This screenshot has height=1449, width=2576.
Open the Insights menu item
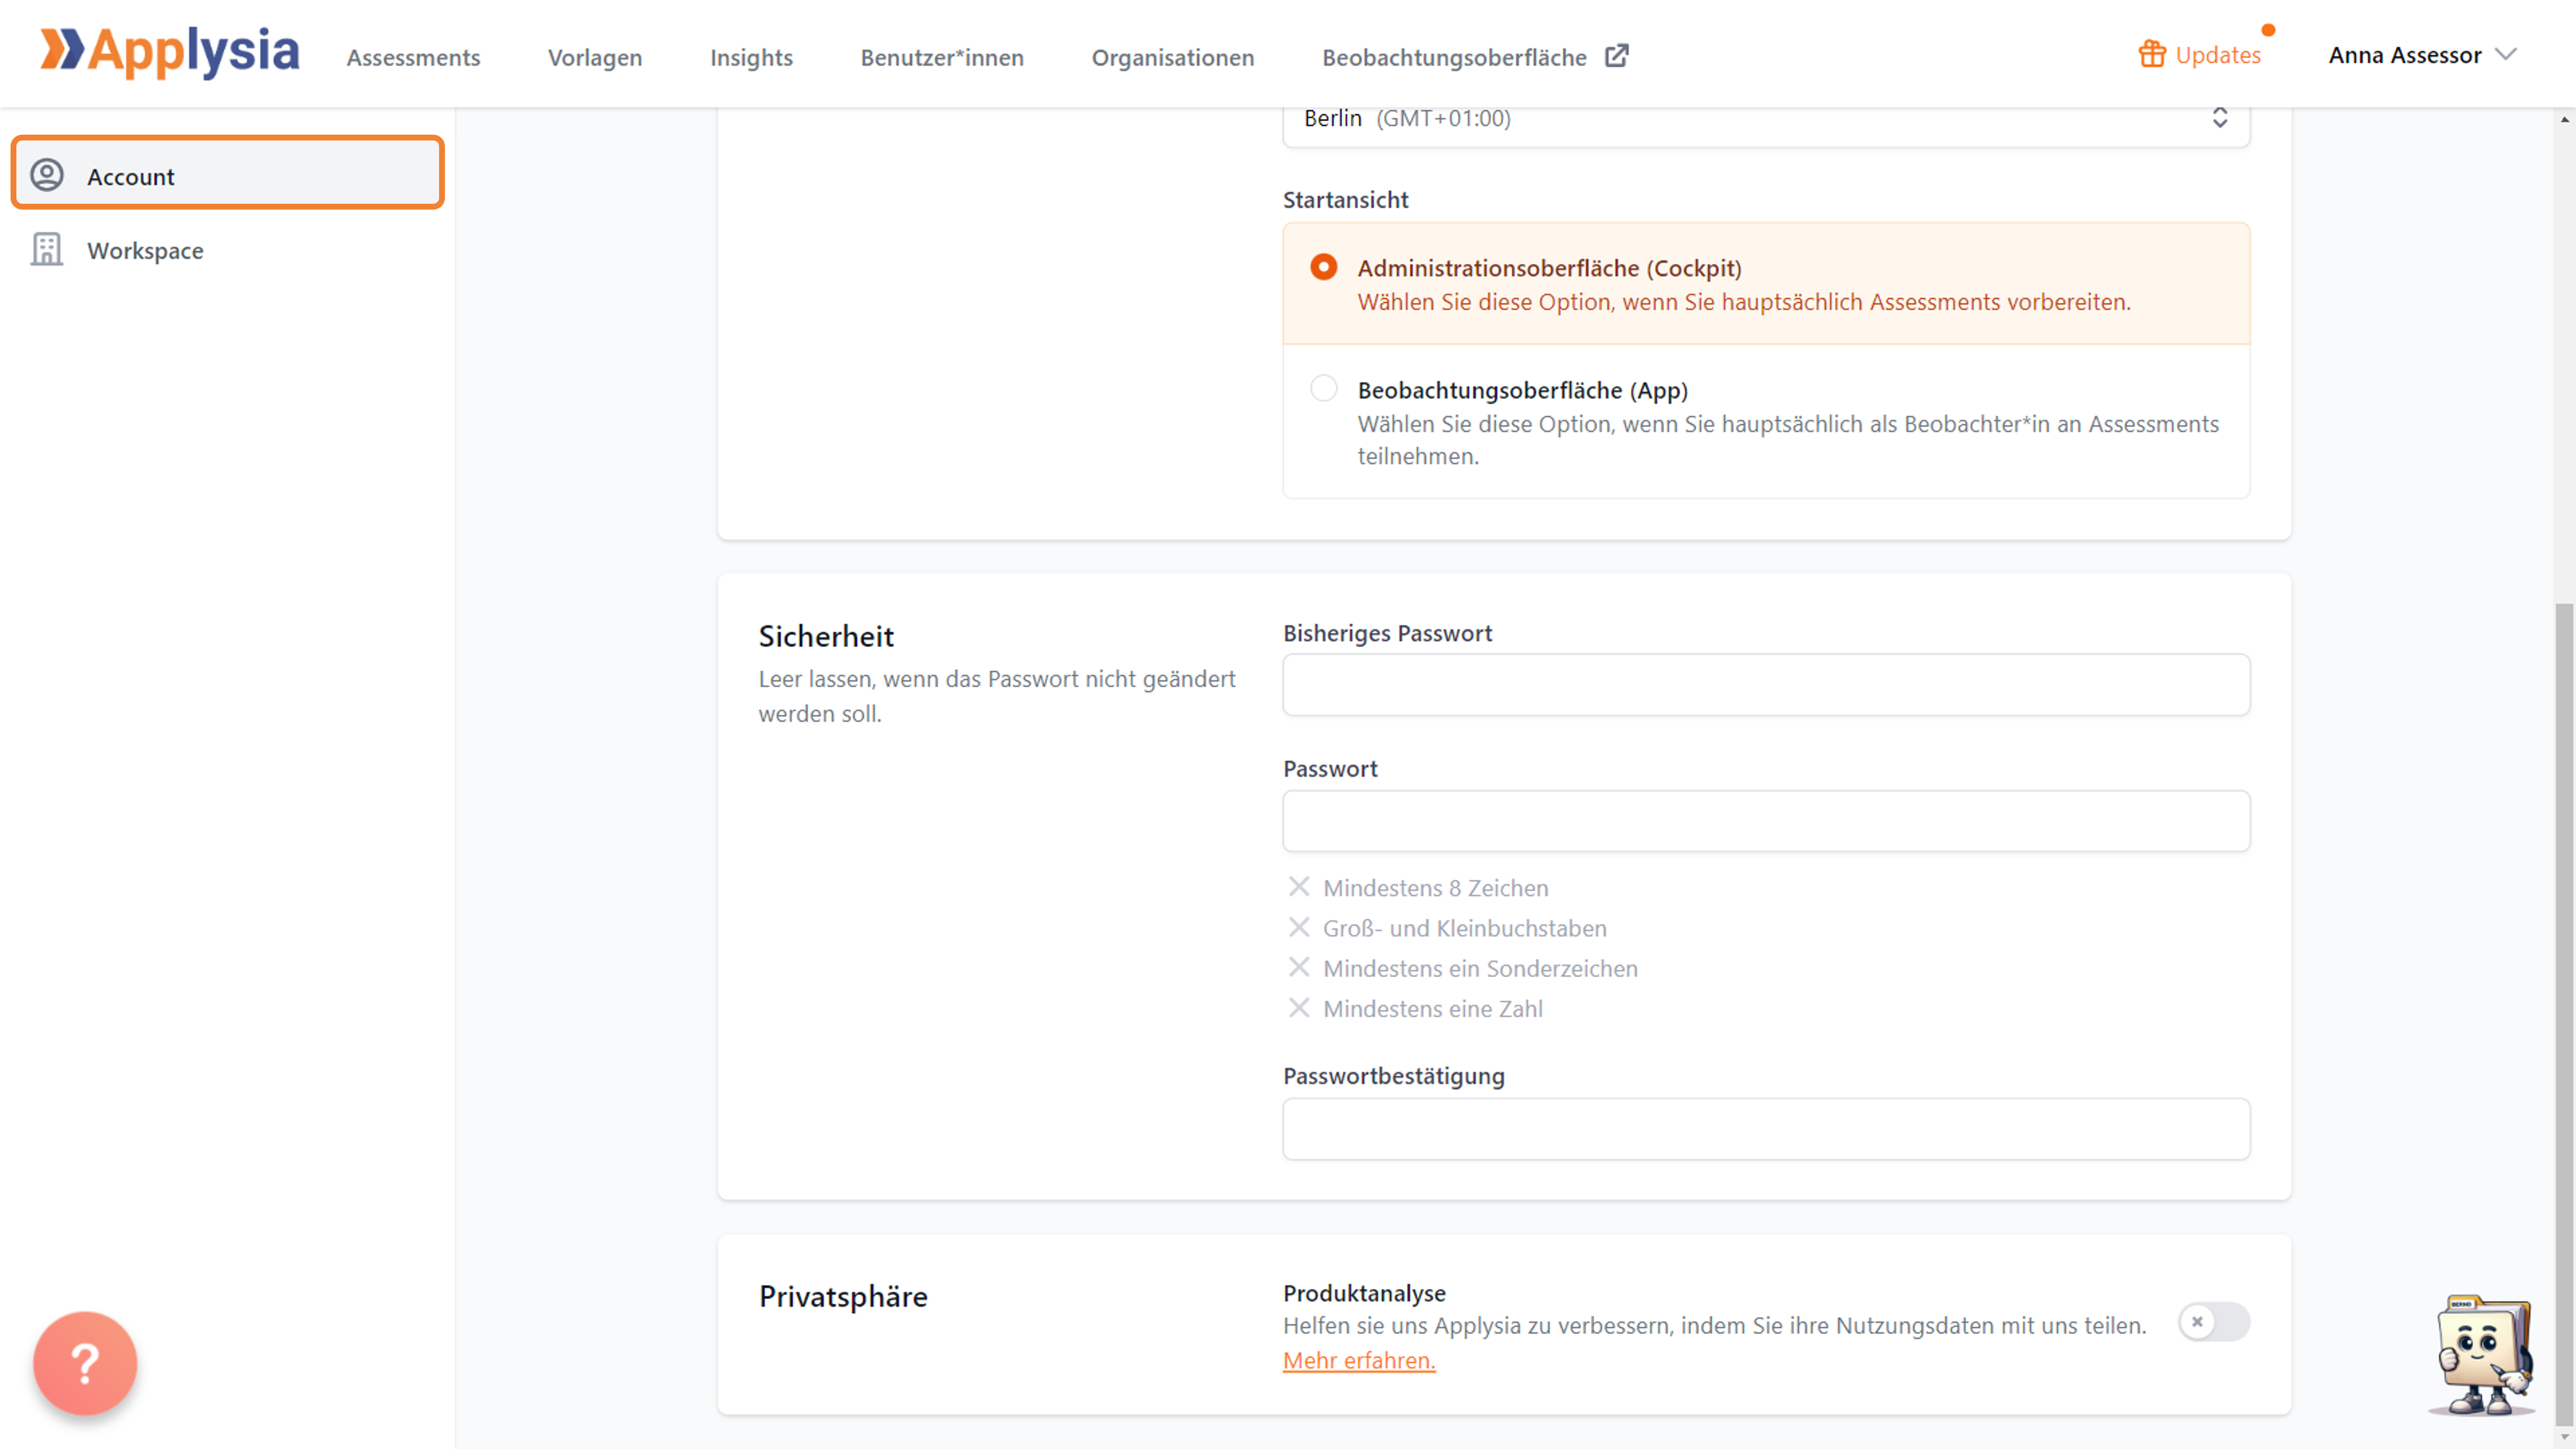751,57
